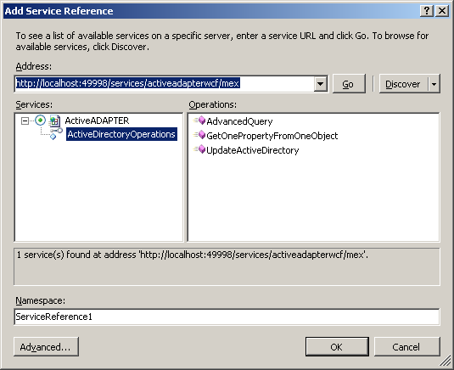Select the ActiveADAPTER service node label
The width and height of the screenshot is (454, 370).
[x=97, y=121]
